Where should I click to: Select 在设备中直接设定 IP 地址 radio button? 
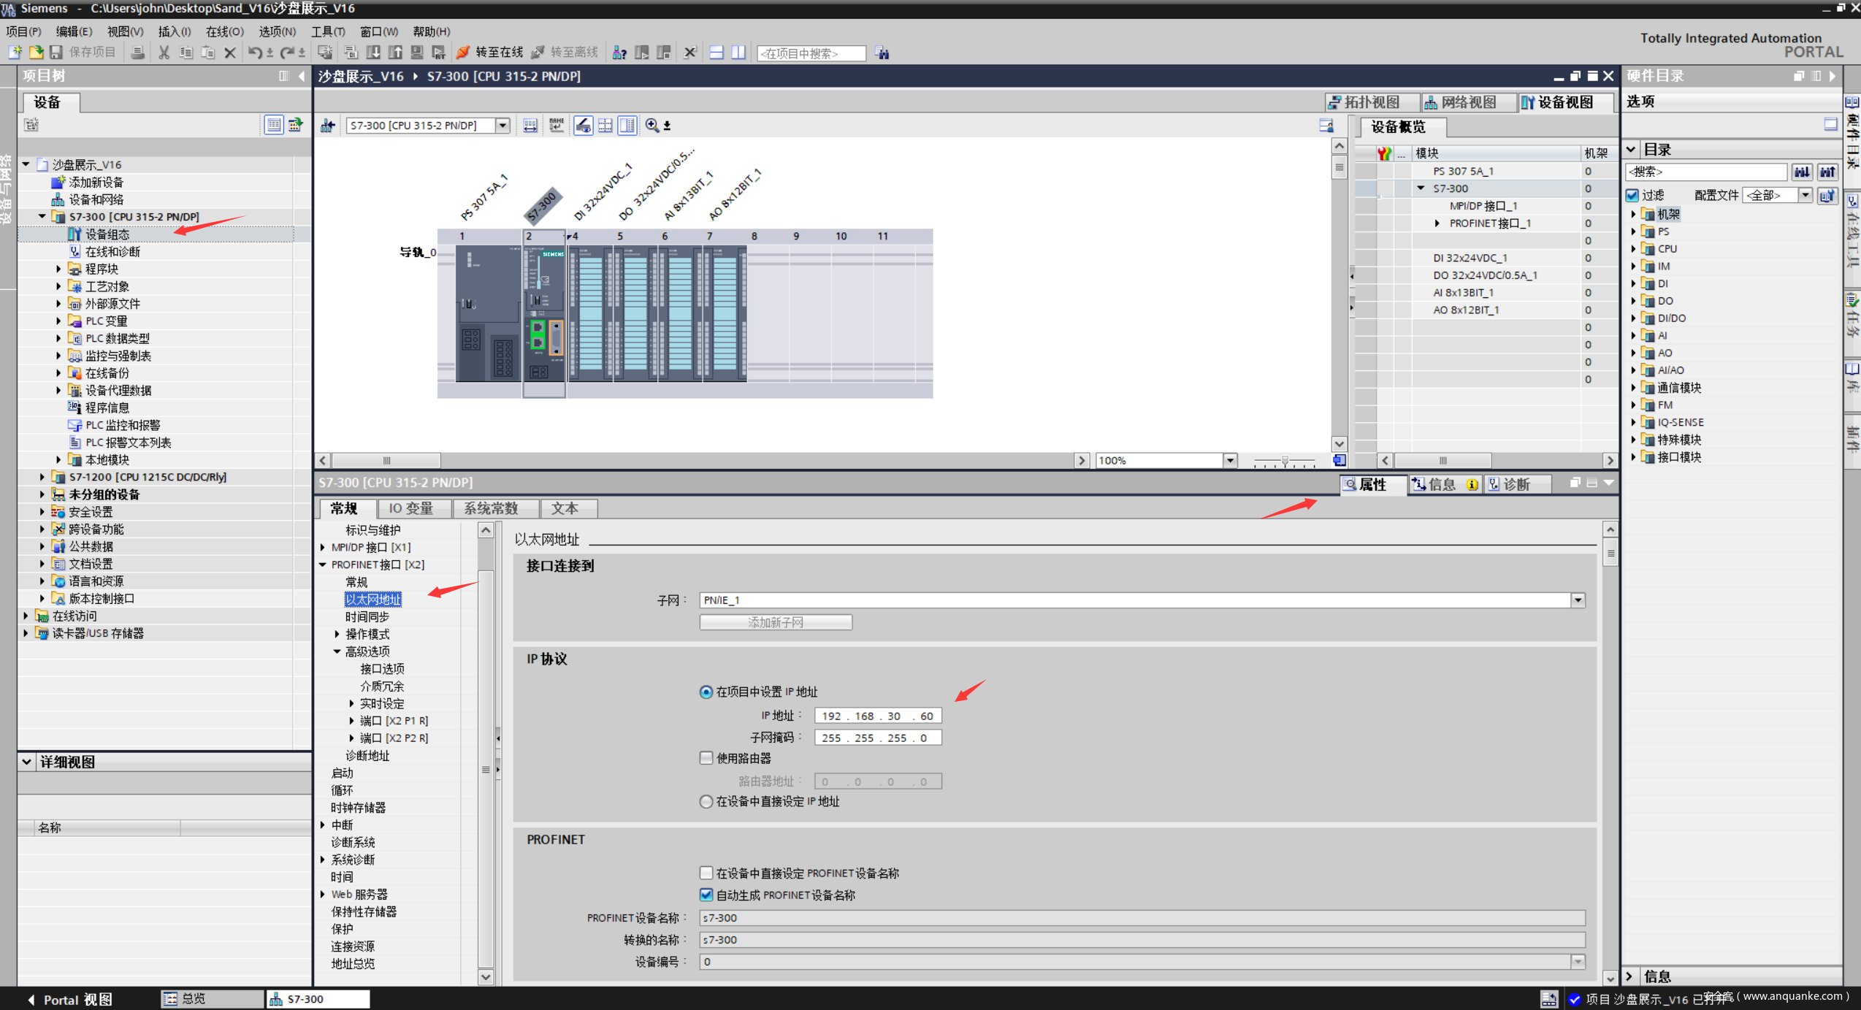click(706, 802)
